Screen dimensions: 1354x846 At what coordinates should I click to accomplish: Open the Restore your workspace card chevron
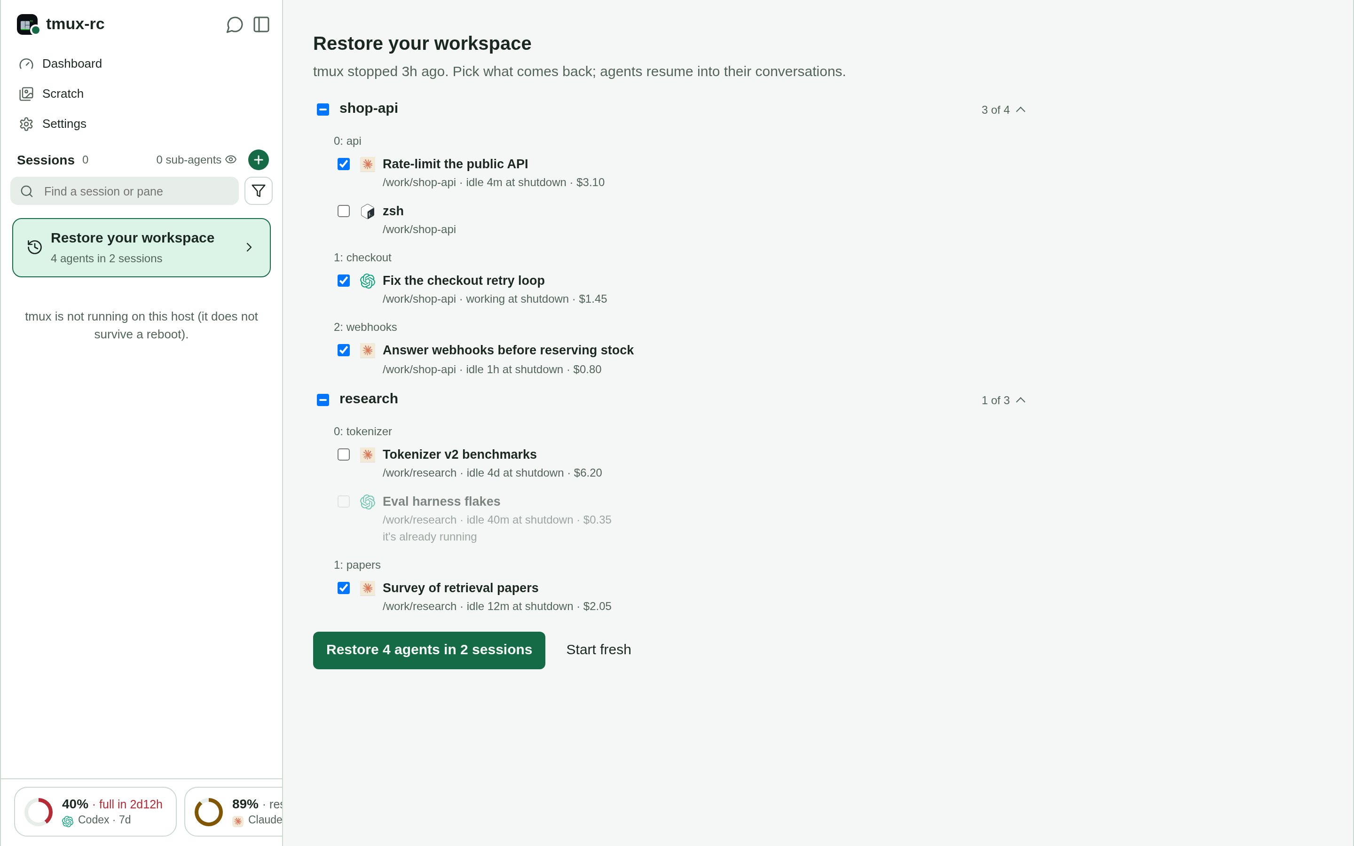[x=249, y=247]
